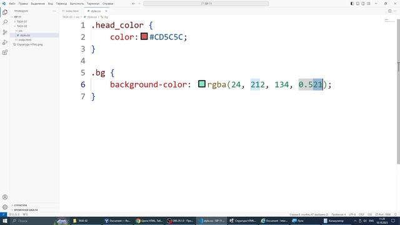Viewport: 400px width, 225px height.
Task: Toggle the secondary side bar layout icon
Action: pos(363,4)
